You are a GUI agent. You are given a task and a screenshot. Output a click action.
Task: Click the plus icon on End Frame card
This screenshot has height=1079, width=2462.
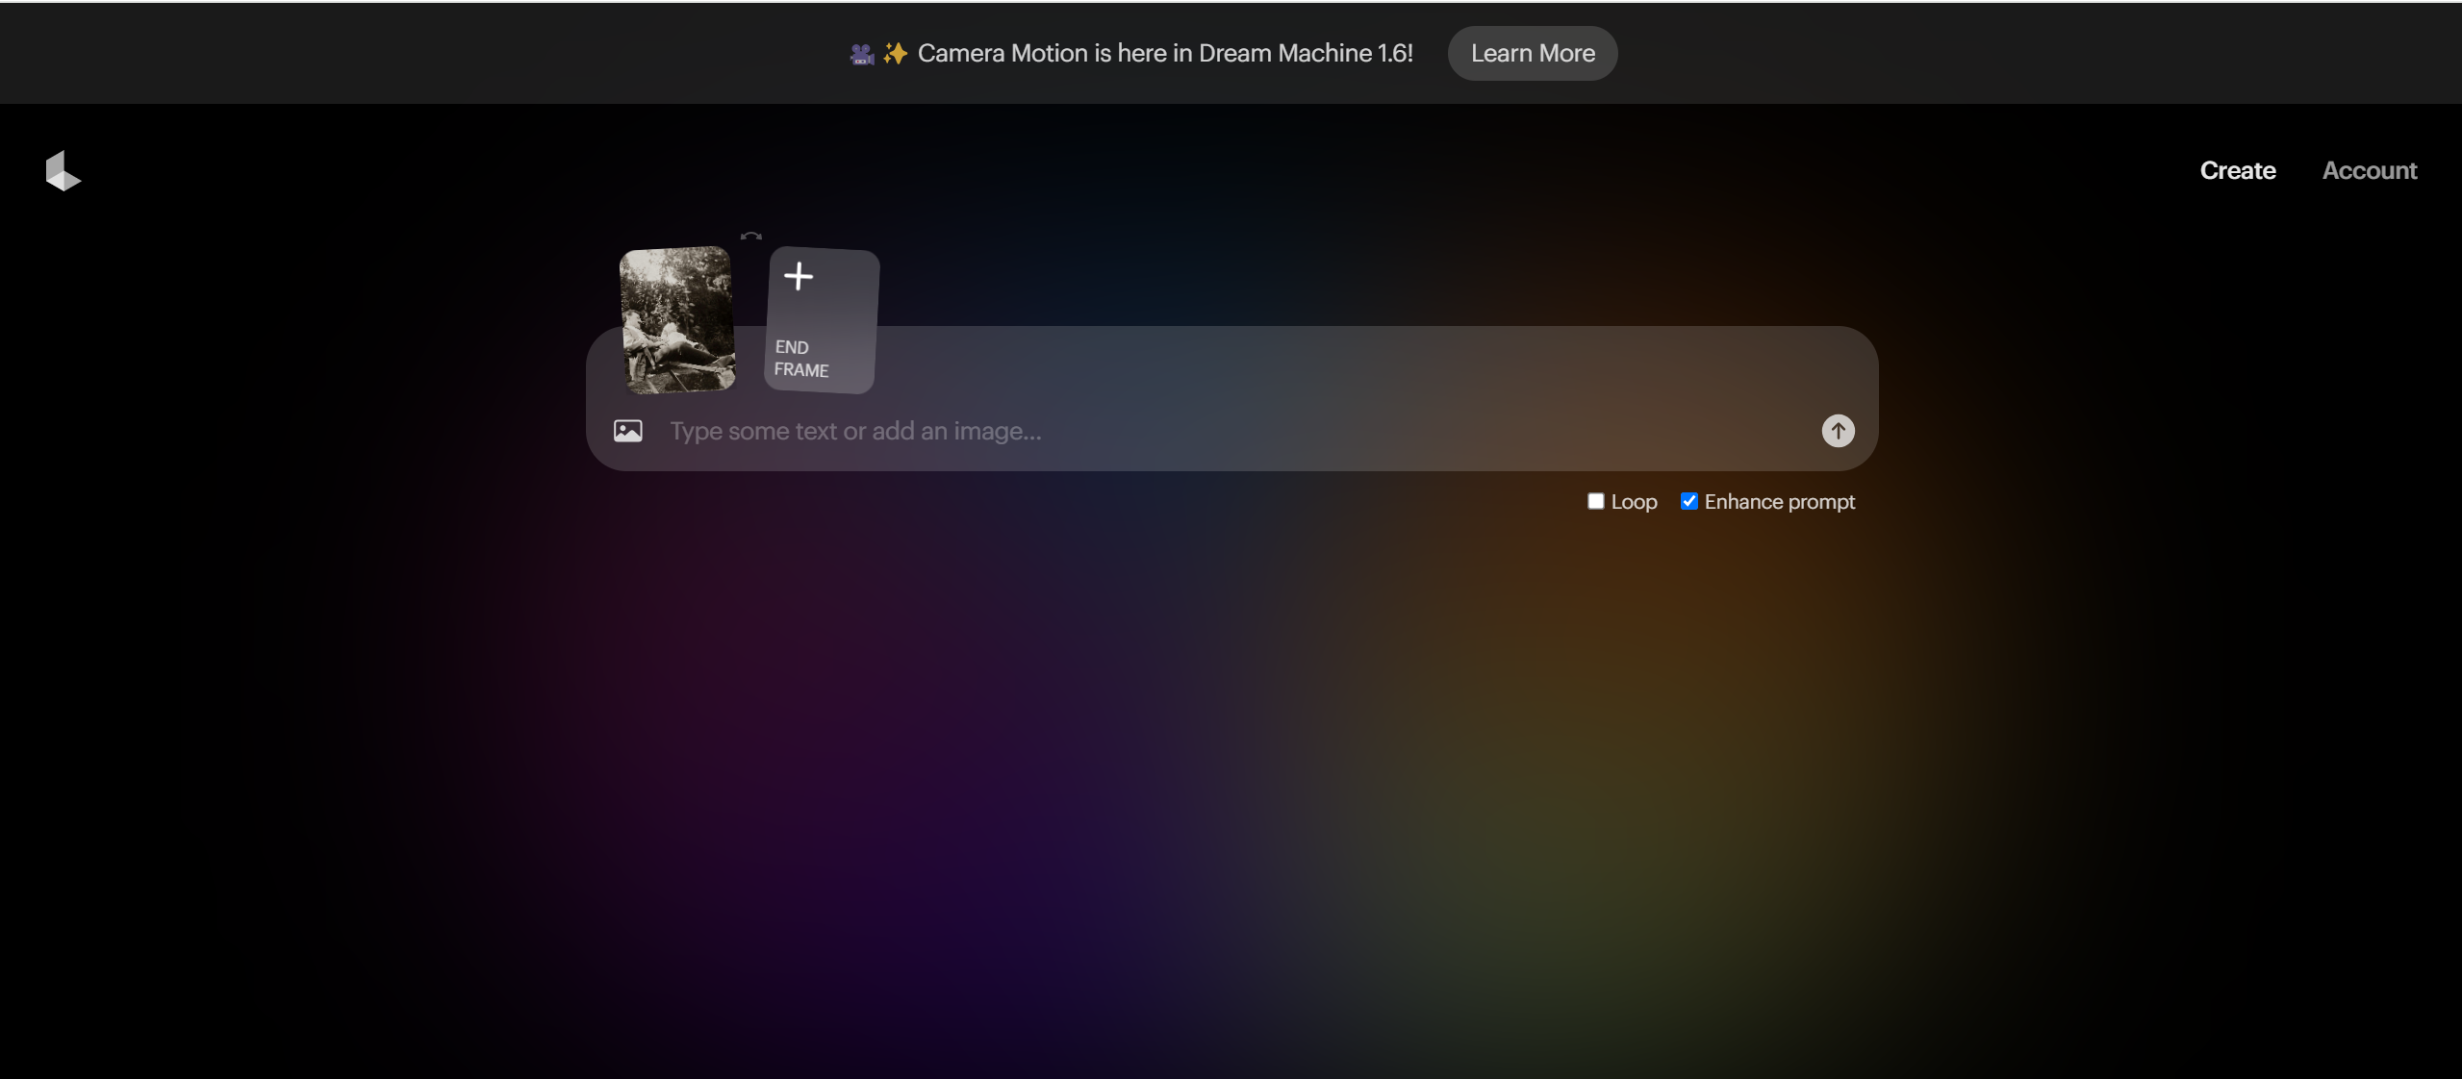point(798,277)
